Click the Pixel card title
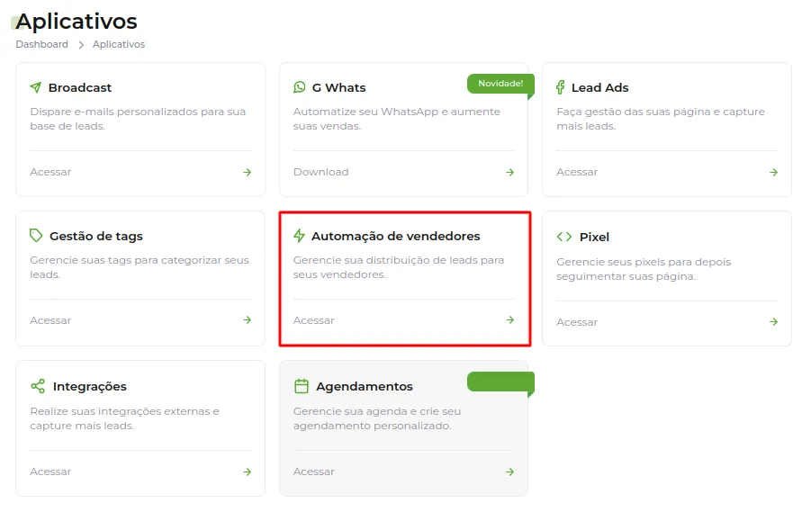The width and height of the screenshot is (811, 530). pos(594,238)
